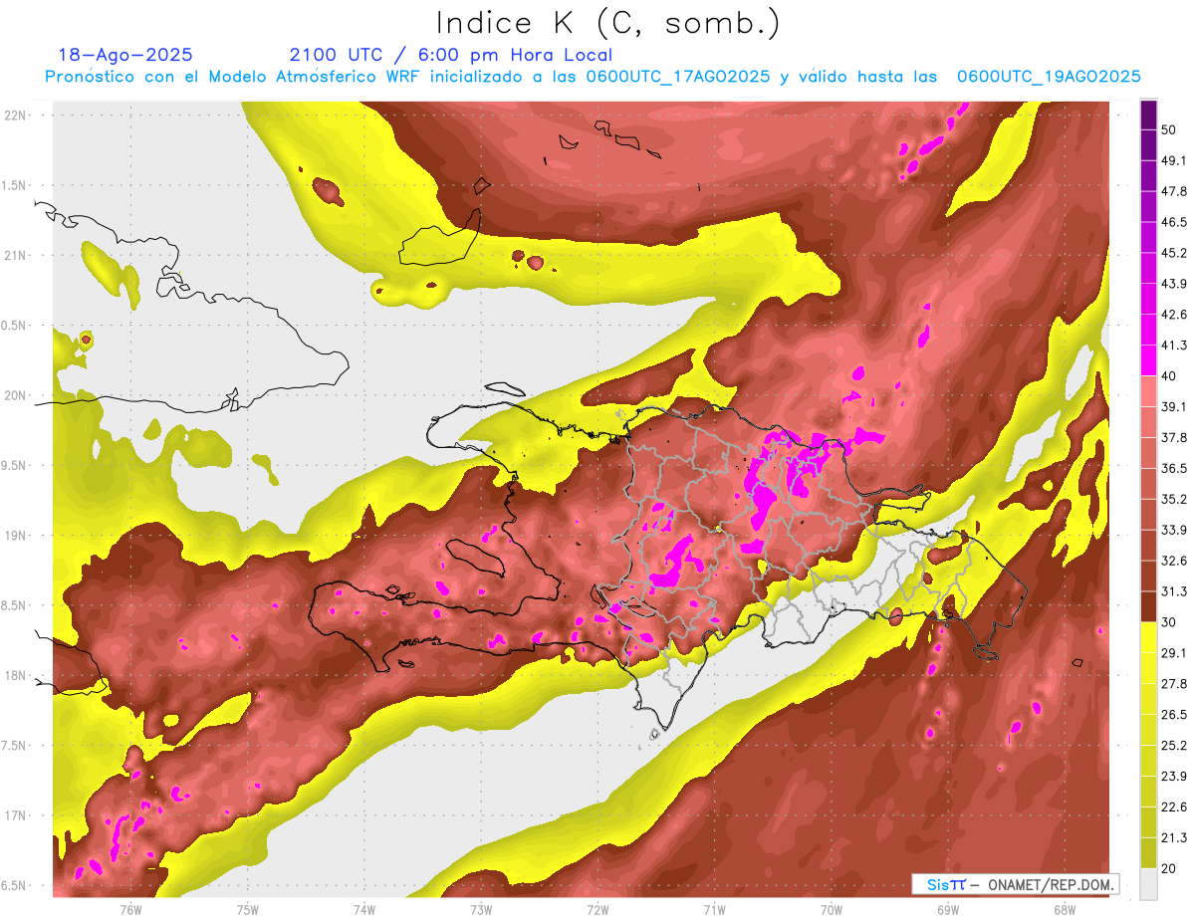The height and width of the screenshot is (923, 1195).
Task: Click colorbar value "40"
Action: click(1169, 376)
